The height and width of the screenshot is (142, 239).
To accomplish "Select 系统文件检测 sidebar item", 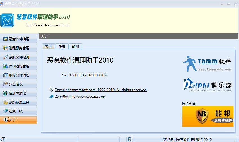I will (x=18, y=57).
